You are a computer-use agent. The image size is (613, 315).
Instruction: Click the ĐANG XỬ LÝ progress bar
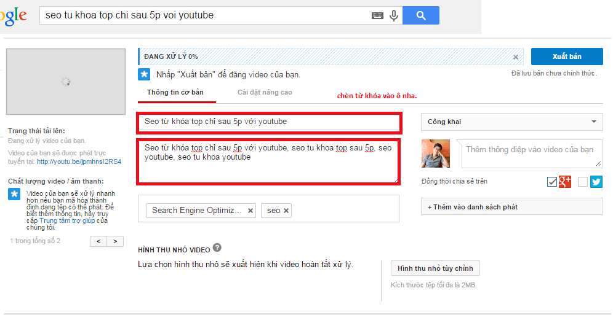coord(332,56)
